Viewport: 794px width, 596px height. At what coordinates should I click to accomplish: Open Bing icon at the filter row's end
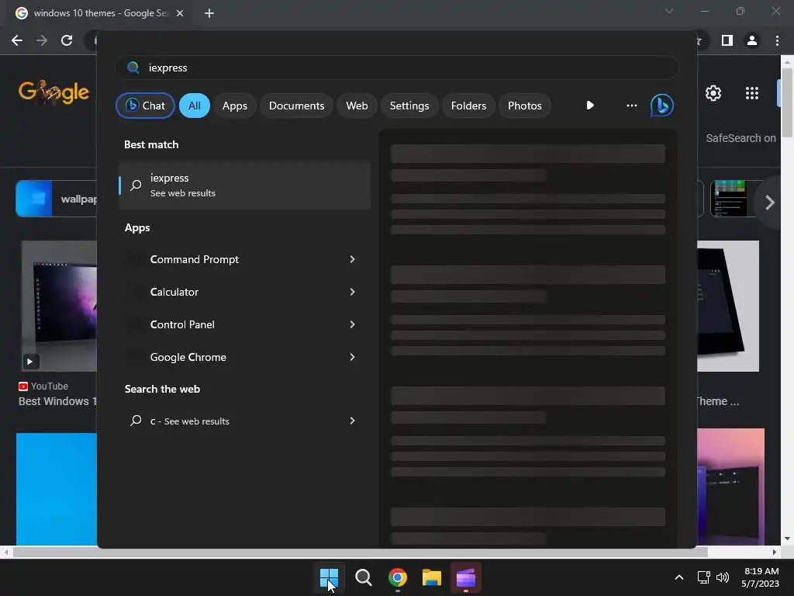point(662,106)
